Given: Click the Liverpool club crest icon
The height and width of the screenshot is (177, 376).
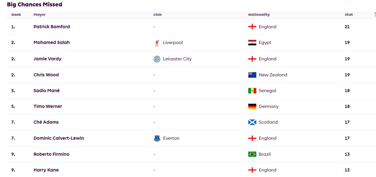Looking at the screenshot, I should [x=157, y=43].
